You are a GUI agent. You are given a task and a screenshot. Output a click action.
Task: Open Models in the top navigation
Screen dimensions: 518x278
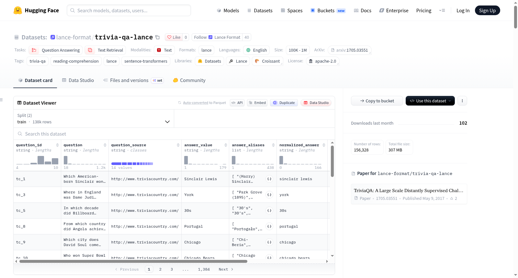pos(228,10)
